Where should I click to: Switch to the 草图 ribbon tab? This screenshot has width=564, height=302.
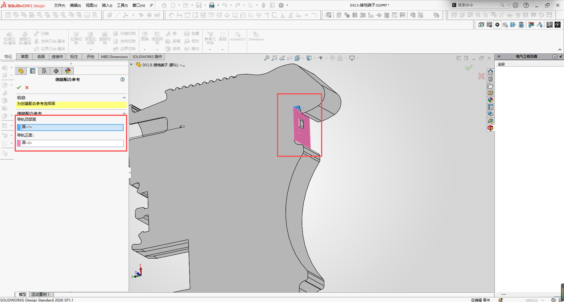[25, 57]
